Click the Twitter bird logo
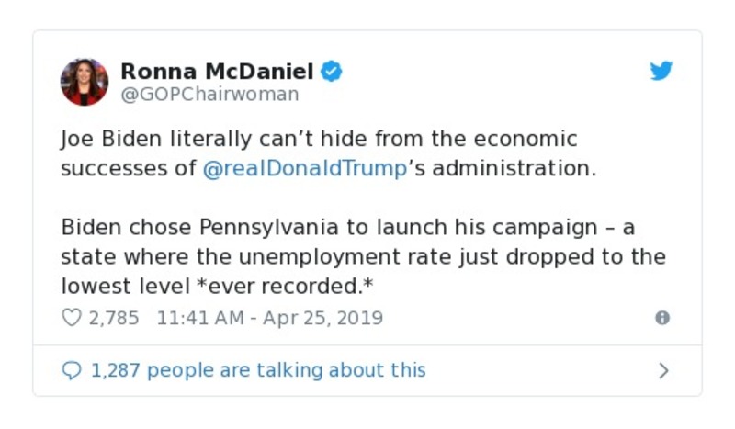The height and width of the screenshot is (429, 735). pyautogui.click(x=661, y=71)
